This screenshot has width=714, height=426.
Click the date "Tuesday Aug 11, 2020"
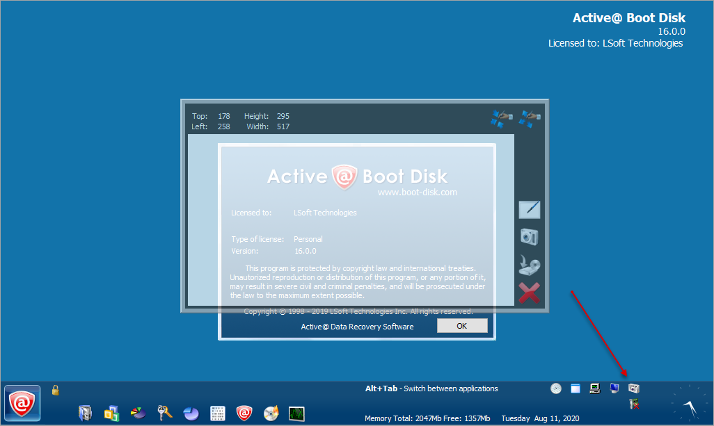coord(541,418)
